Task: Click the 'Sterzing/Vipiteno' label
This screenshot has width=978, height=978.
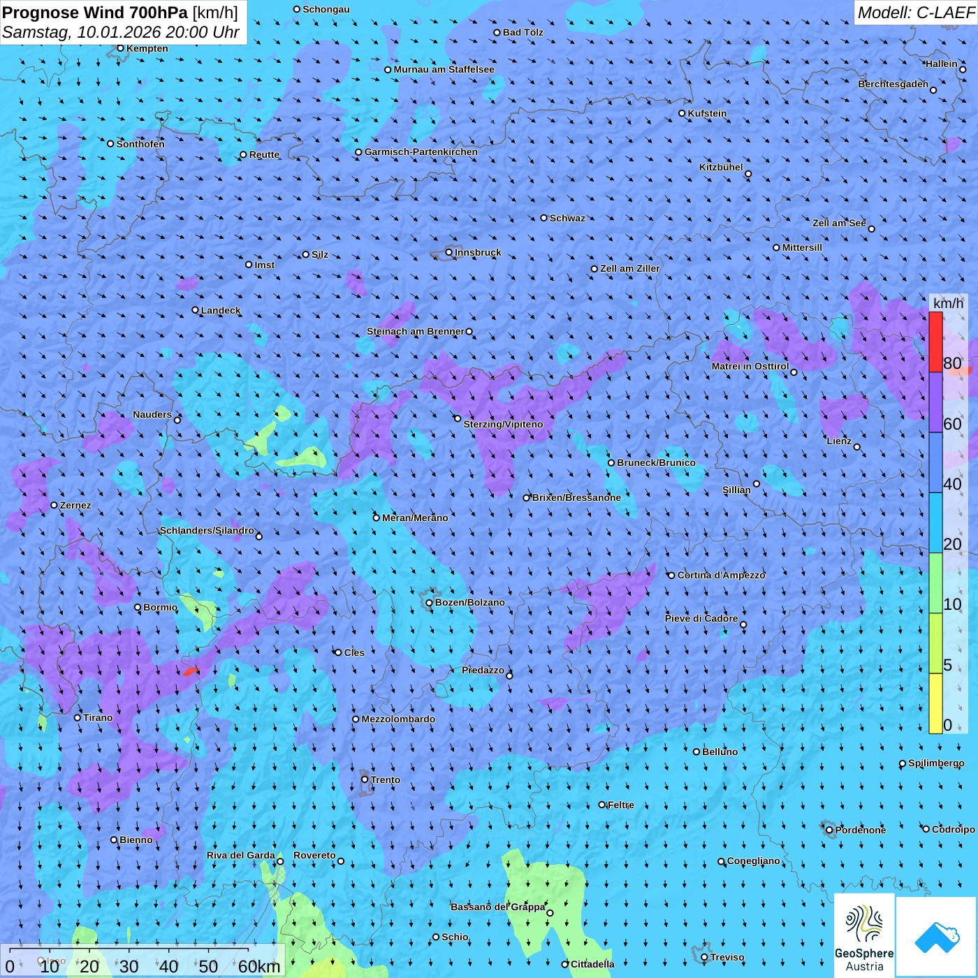Action: pos(503,424)
